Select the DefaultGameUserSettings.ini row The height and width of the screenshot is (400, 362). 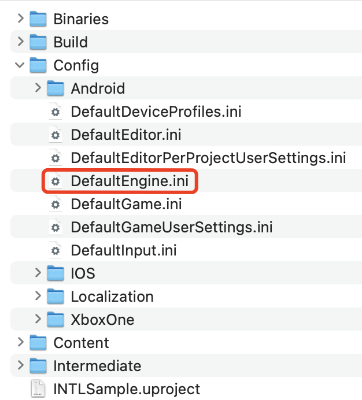click(171, 227)
